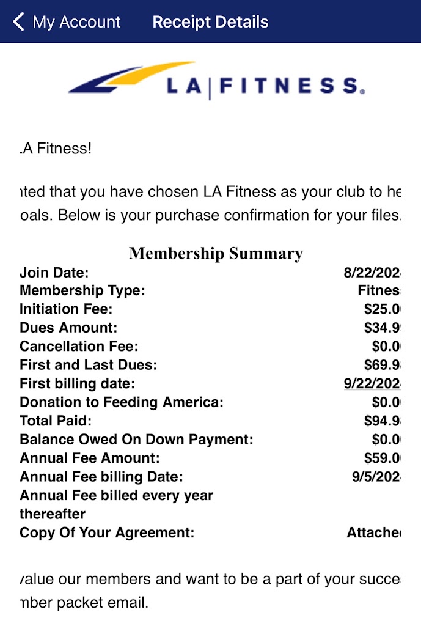The width and height of the screenshot is (421, 626).
Task: Tap the Receipt Details title
Action: pyautogui.click(x=210, y=22)
